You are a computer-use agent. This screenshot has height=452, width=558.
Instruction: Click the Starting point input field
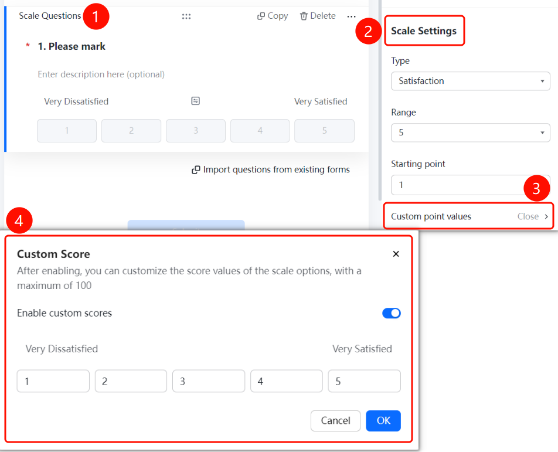(x=471, y=185)
